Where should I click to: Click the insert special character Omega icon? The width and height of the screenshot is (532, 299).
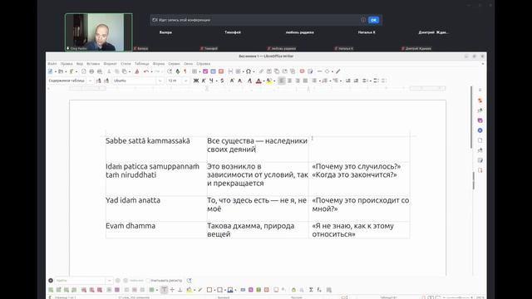pyautogui.click(x=249, y=71)
